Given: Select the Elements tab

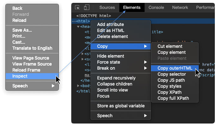Looking at the screenshot, I should point(132,8).
